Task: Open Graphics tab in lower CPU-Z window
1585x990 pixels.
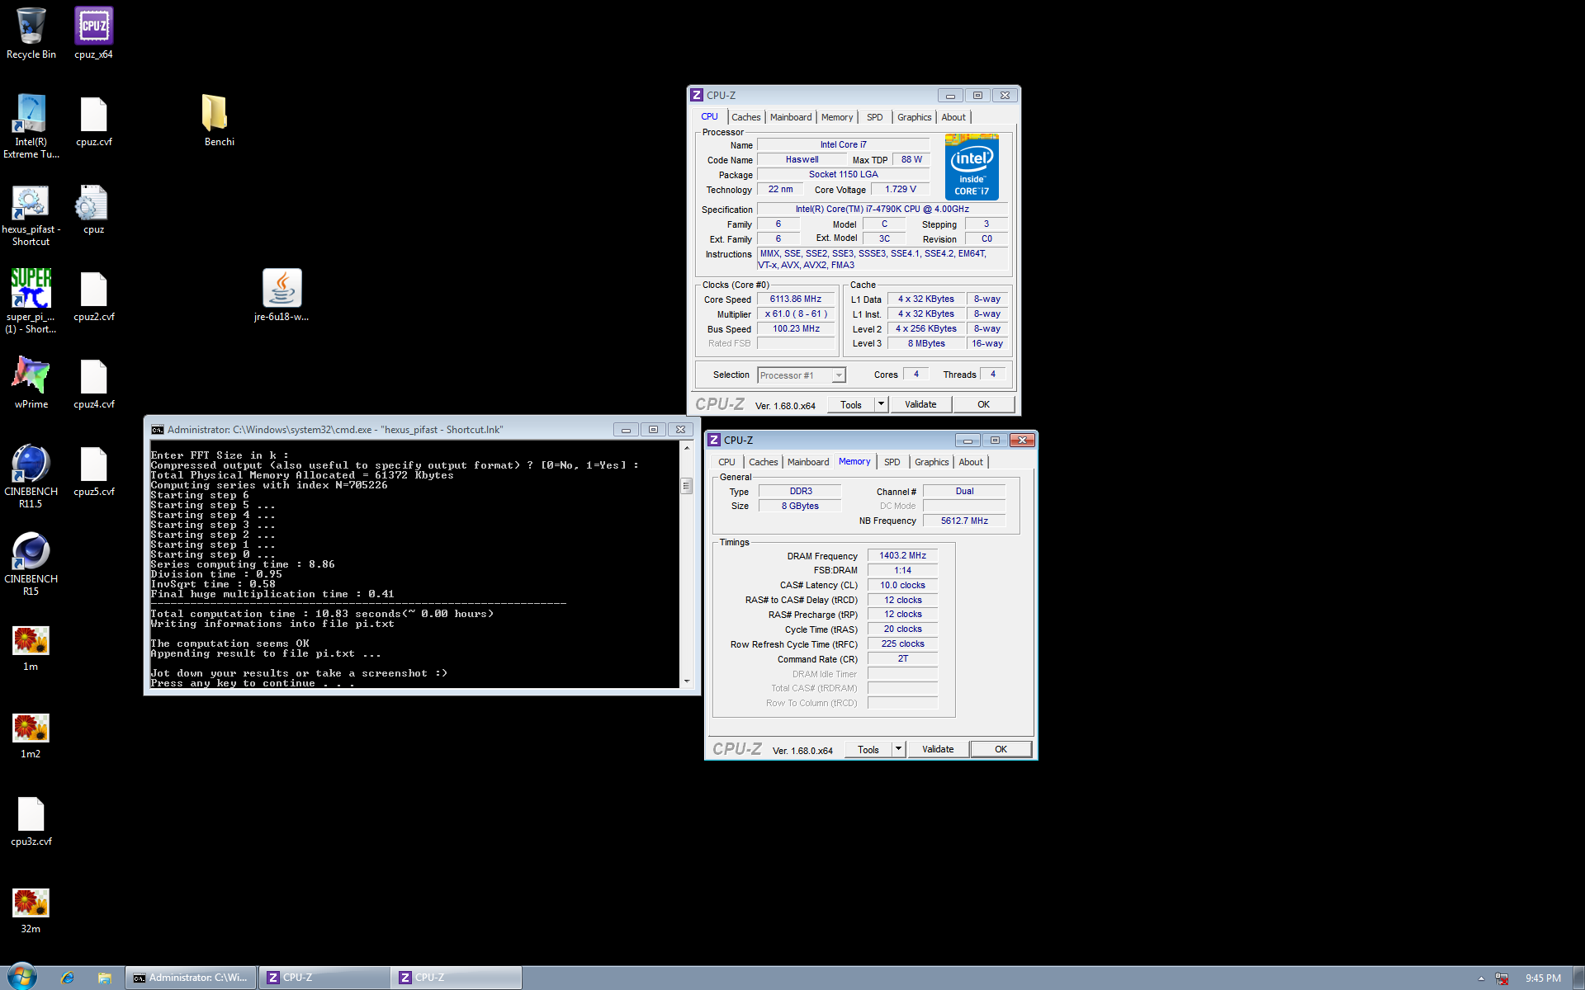Action: [931, 462]
